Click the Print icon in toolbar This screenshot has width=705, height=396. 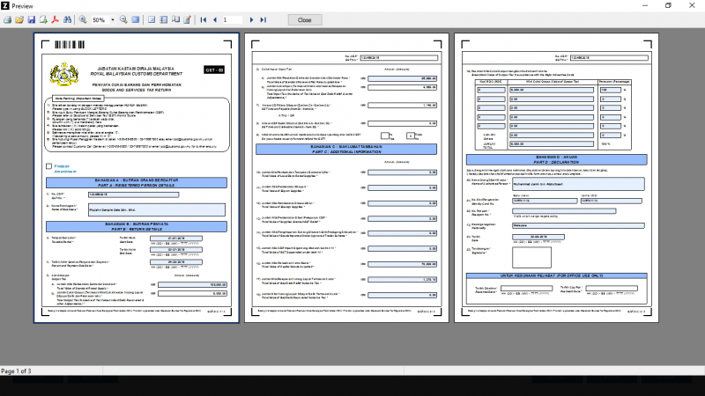(x=8, y=19)
